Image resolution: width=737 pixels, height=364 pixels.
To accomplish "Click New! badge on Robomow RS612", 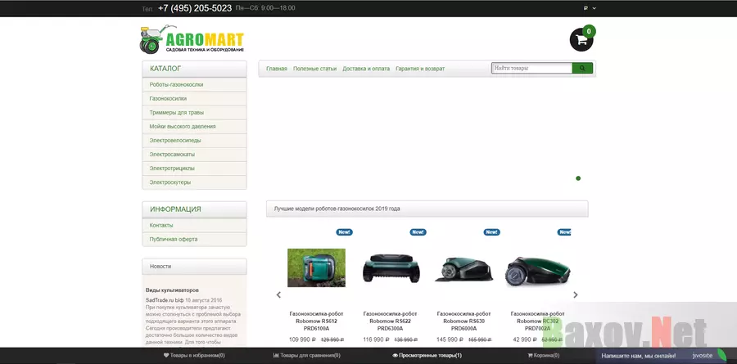I will (345, 232).
